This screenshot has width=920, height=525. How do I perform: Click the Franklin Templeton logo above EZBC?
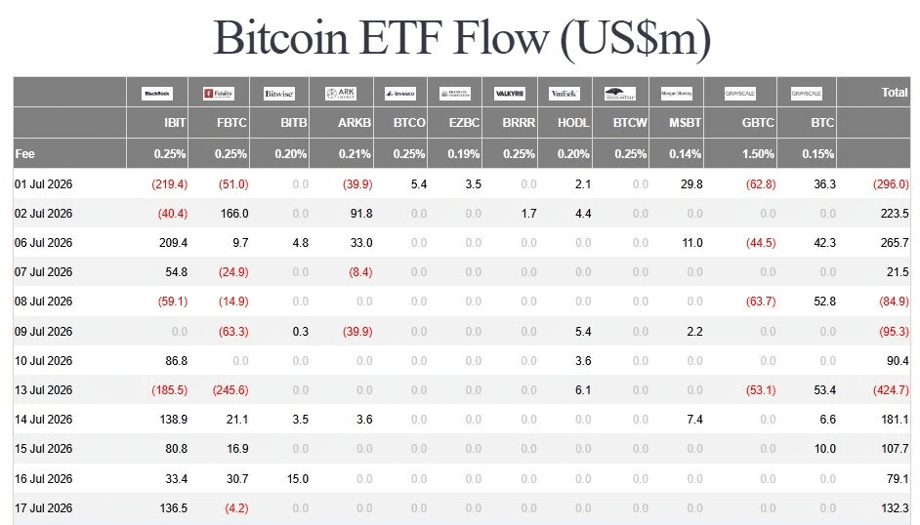(x=455, y=93)
